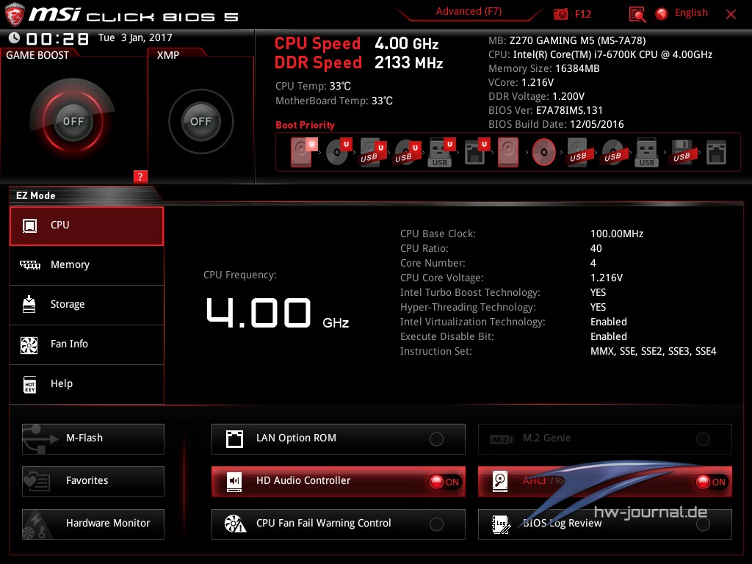The image size is (752, 564).
Task: Click the clock icon beside the time
Action: point(14,38)
